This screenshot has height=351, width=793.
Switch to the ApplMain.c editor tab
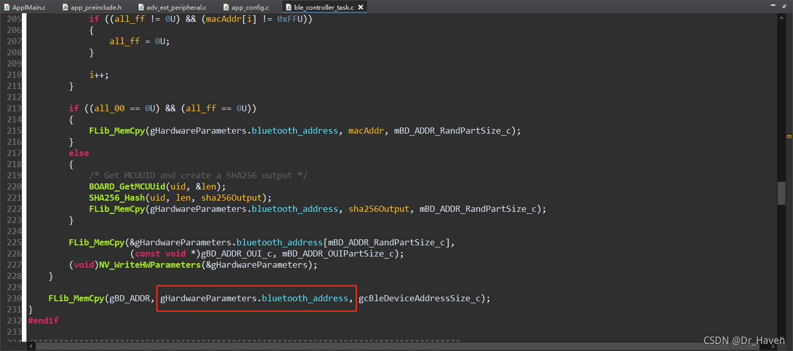point(24,8)
